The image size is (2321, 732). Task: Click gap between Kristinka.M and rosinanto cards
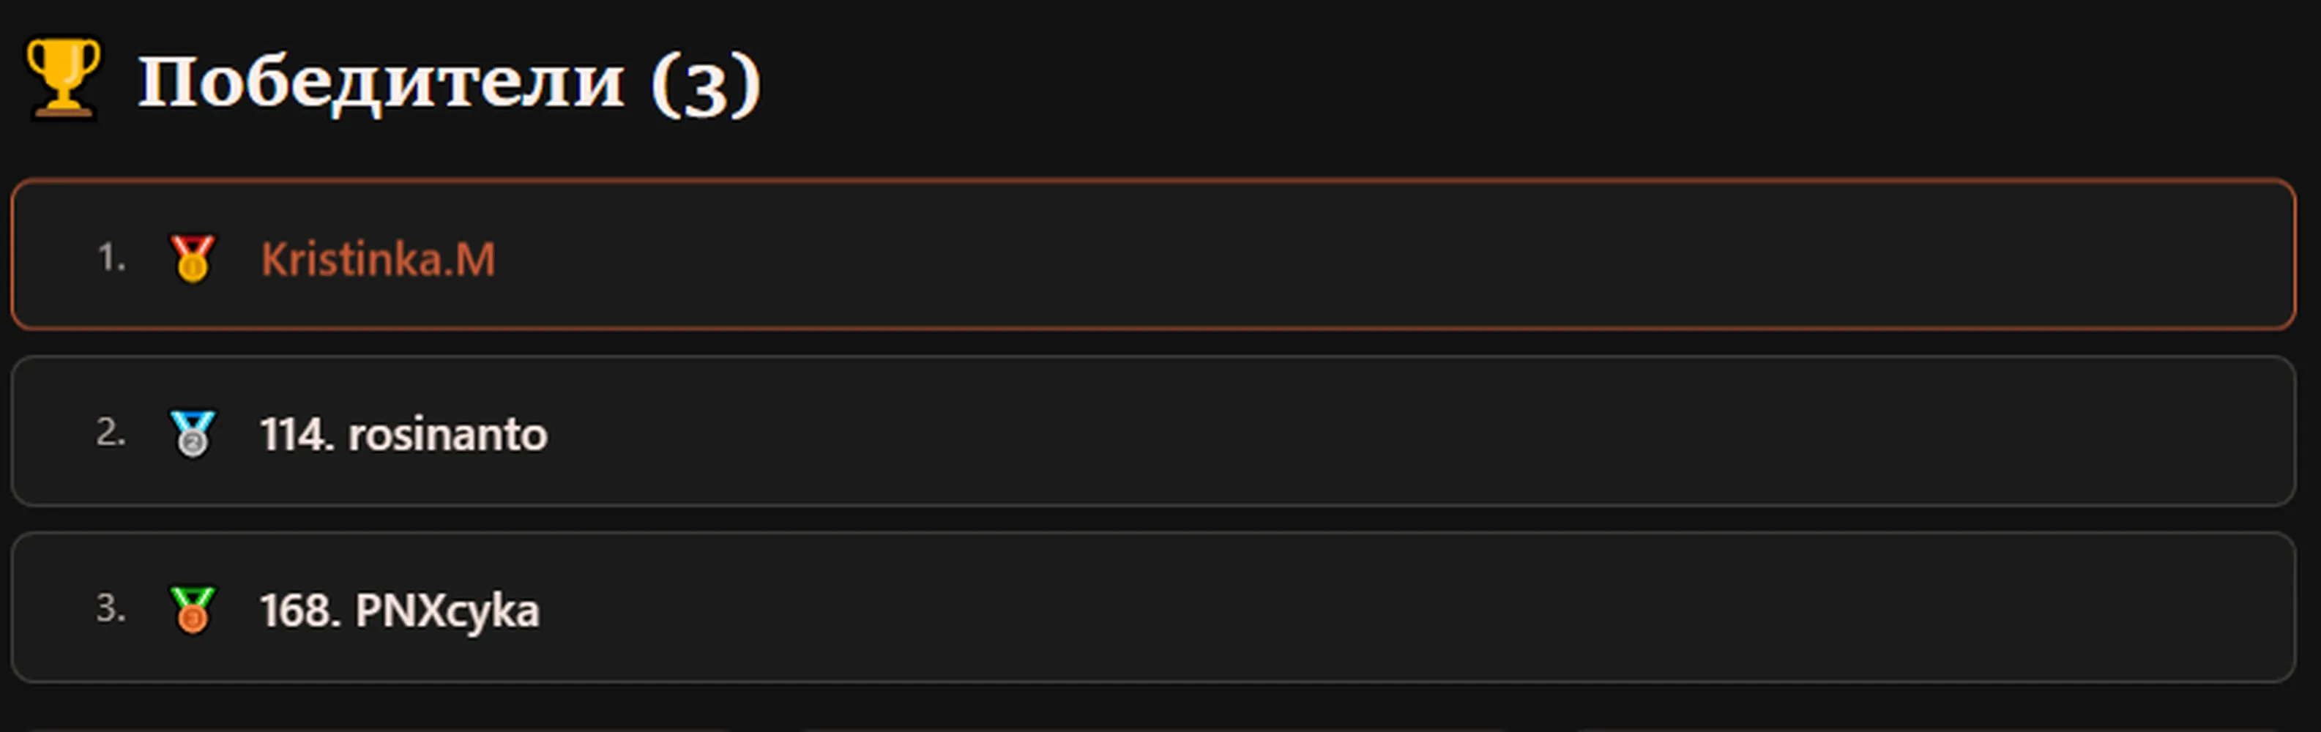pos(1153,343)
